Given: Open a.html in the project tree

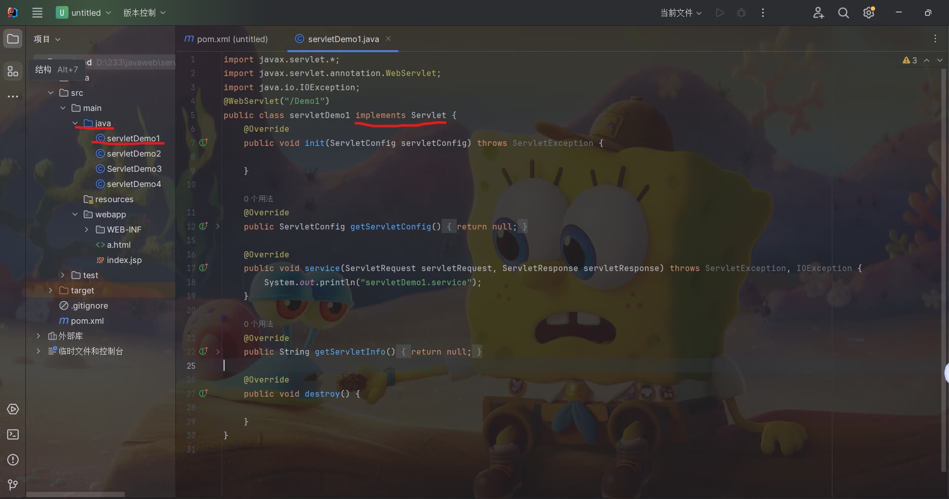Looking at the screenshot, I should (113, 245).
